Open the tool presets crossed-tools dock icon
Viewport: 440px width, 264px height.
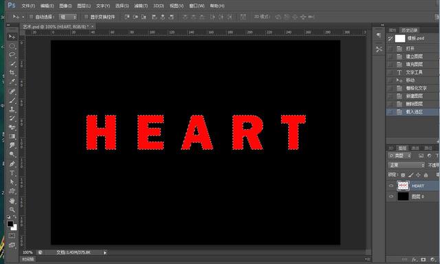(x=379, y=49)
